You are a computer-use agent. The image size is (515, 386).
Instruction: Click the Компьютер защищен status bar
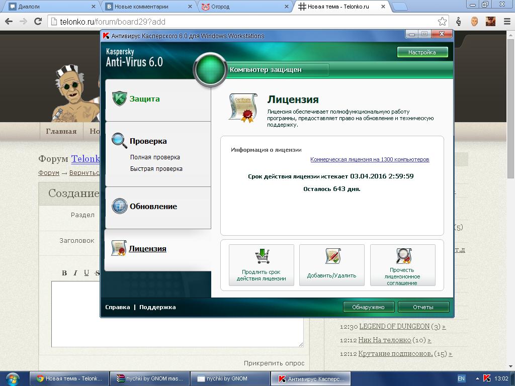coord(279,69)
